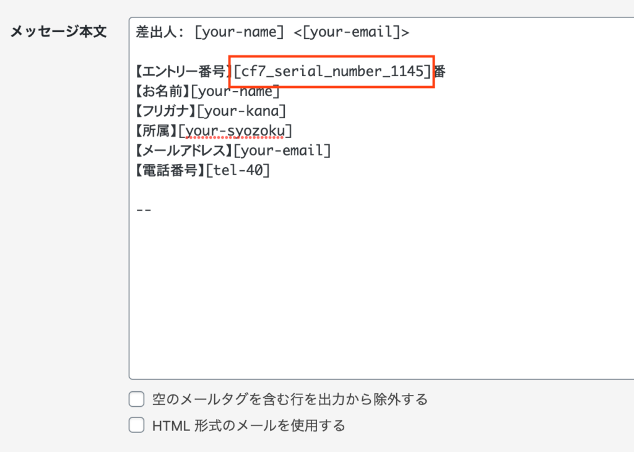Click the [tel-40] mail tag
Image resolution: width=634 pixels, height=452 pixels.
237,170
